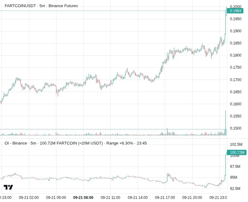Click the 09-21 14:00 time label
The image size is (248, 202).
(138, 198)
